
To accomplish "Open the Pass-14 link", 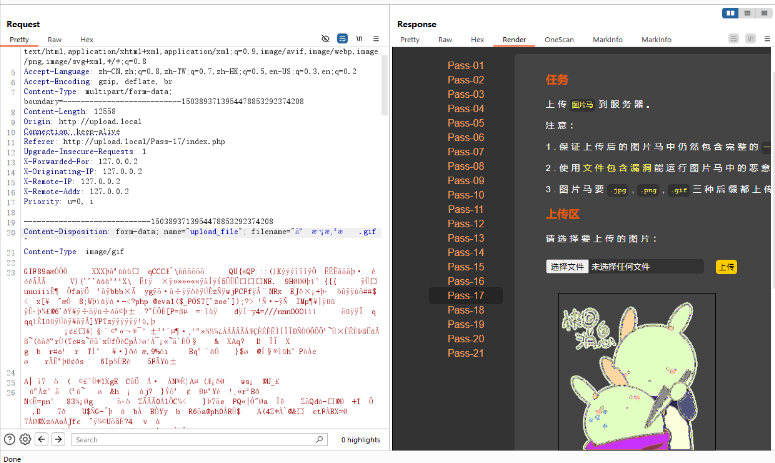I will point(466,252).
